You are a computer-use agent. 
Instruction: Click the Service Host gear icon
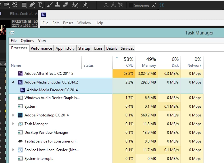[20, 150]
